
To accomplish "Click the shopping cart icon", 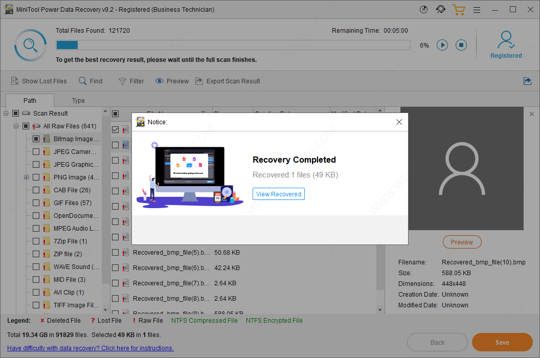I will tap(458, 10).
